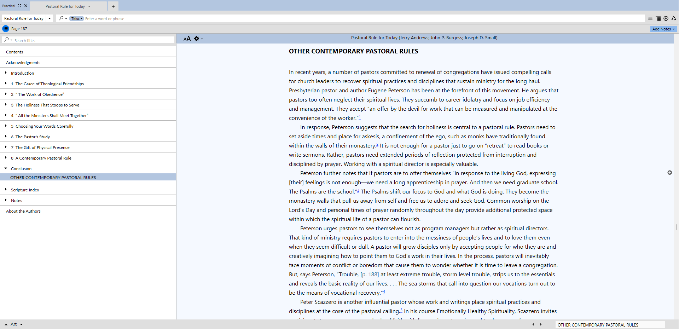
Task: Expand chapter 1 The Grace of Theological Friendships
Action: pos(6,83)
